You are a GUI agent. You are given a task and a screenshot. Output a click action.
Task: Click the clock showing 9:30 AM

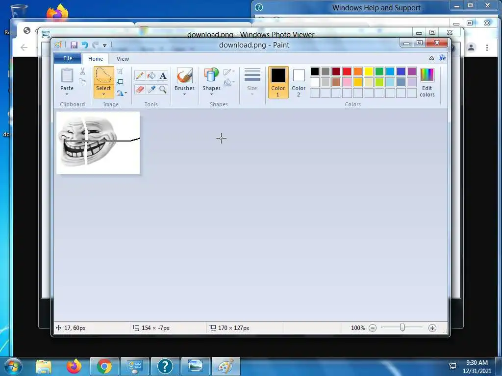click(x=477, y=363)
